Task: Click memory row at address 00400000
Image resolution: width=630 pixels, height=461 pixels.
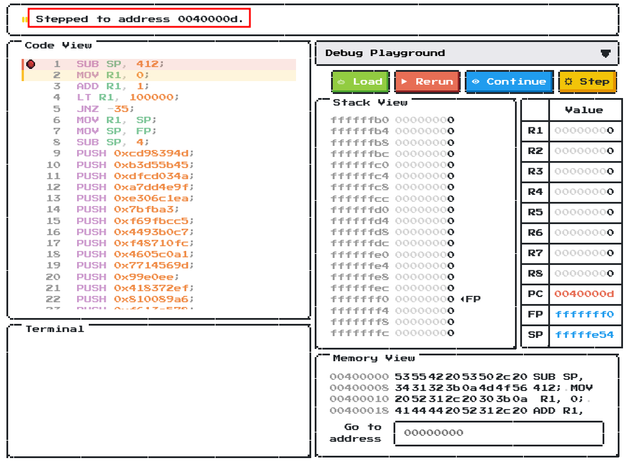Action: click(457, 377)
